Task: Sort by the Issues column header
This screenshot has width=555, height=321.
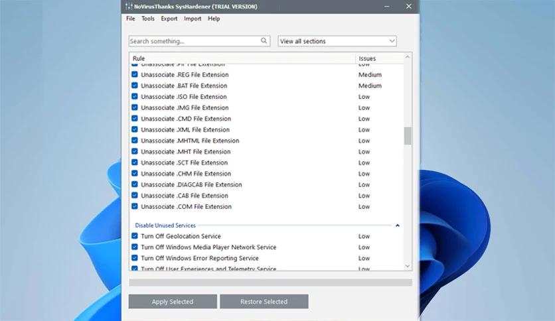Action: coord(367,58)
